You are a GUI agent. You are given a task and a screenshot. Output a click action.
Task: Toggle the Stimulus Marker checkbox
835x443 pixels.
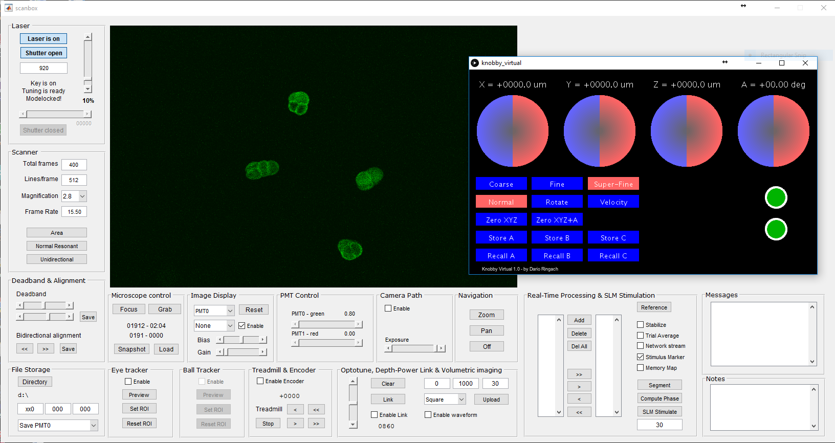tap(641, 357)
